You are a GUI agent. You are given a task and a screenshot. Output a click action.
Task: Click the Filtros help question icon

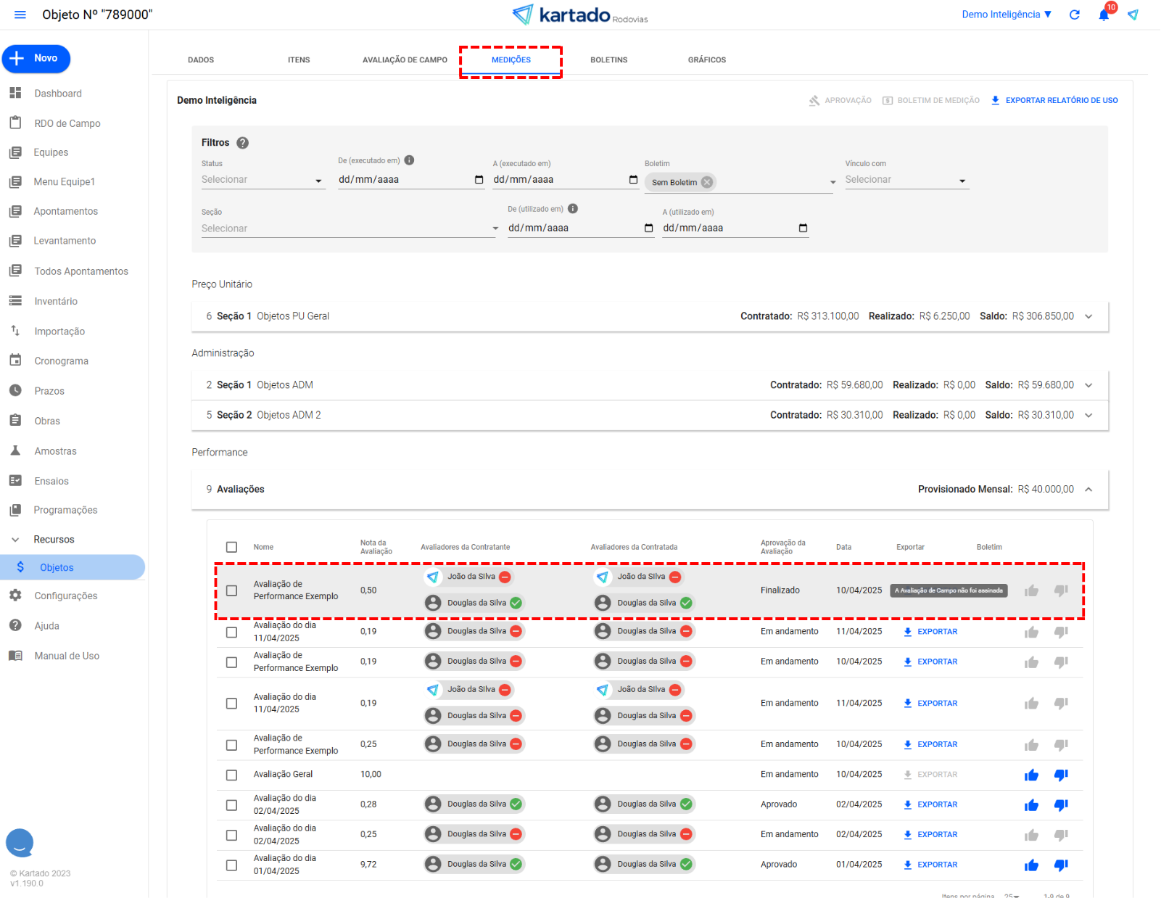click(x=243, y=143)
